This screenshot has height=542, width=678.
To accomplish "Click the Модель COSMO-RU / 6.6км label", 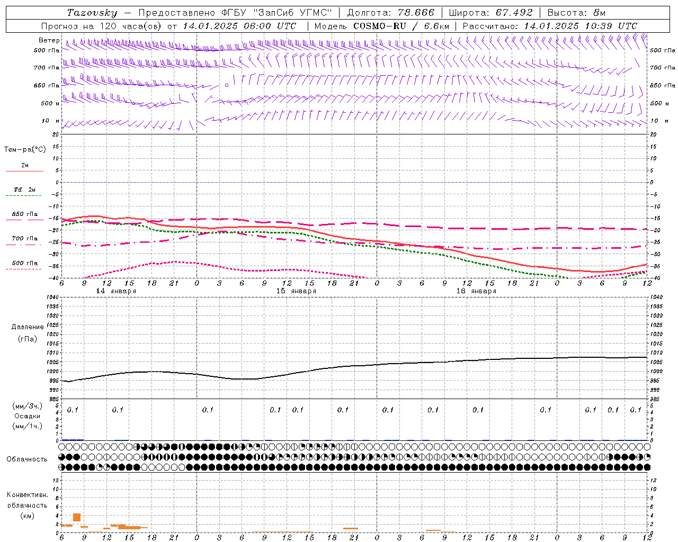I will click(381, 26).
